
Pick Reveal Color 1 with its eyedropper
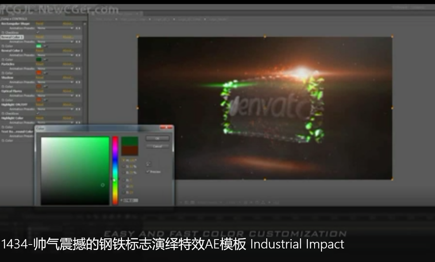tap(45, 46)
